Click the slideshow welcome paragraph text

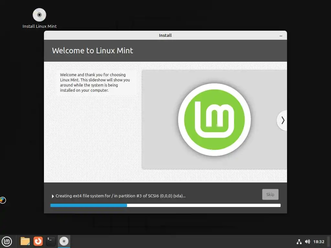coord(95,82)
